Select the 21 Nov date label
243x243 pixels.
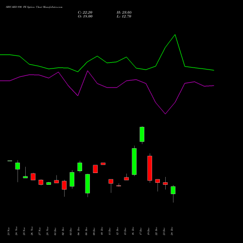point(9,231)
